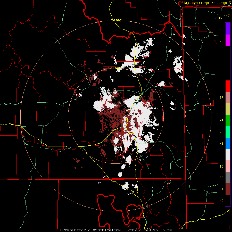Click the HA red legend swatch
Screen dimensions: 232x232
[228, 86]
